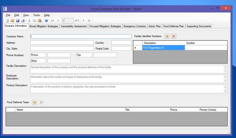Click the Primary Contact column header

click(x=208, y=110)
